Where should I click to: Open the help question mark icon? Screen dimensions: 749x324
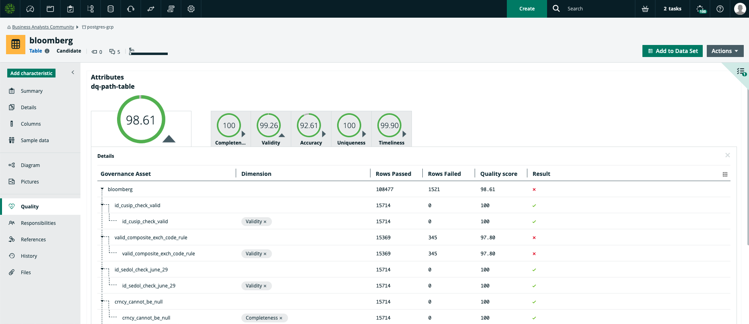[720, 9]
